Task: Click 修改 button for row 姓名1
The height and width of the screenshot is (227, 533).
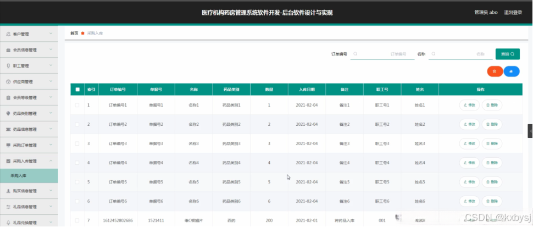Action: (469, 106)
